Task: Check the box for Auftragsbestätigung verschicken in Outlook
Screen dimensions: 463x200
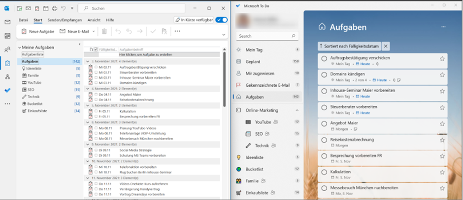Action: coord(96,67)
